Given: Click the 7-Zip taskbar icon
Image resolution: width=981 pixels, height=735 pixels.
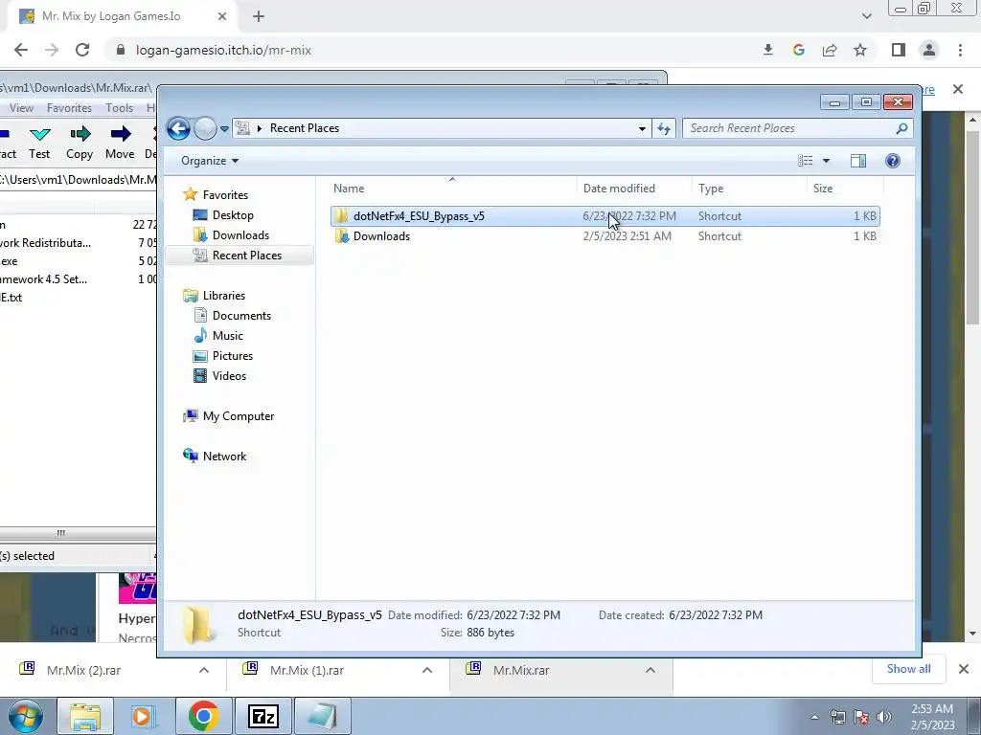Looking at the screenshot, I should (x=262, y=716).
